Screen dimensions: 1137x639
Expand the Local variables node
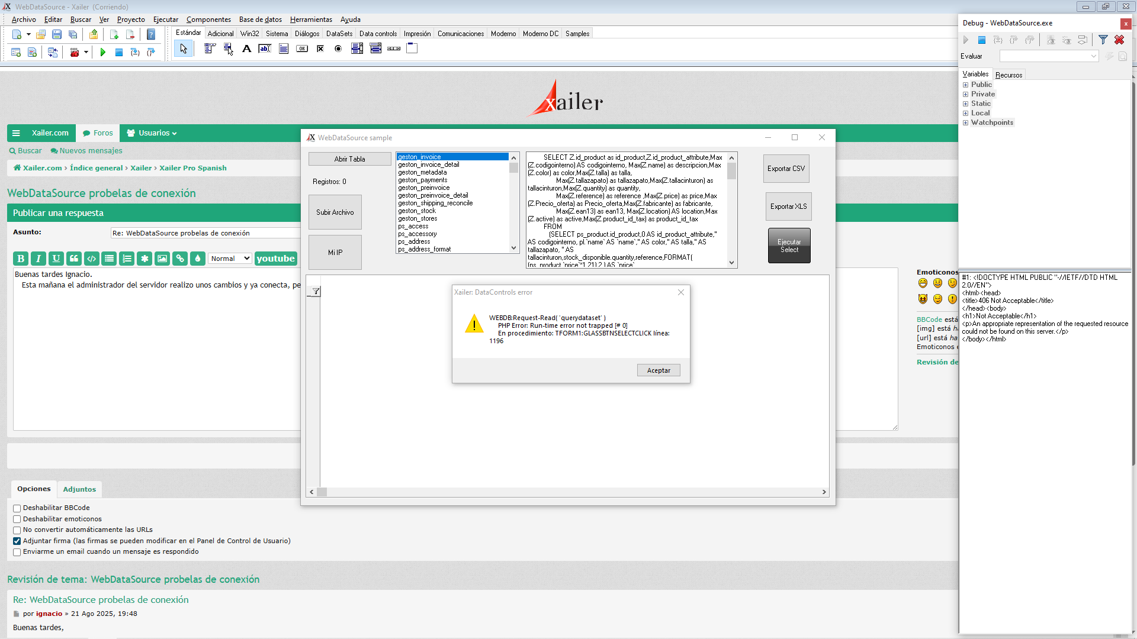(x=965, y=113)
